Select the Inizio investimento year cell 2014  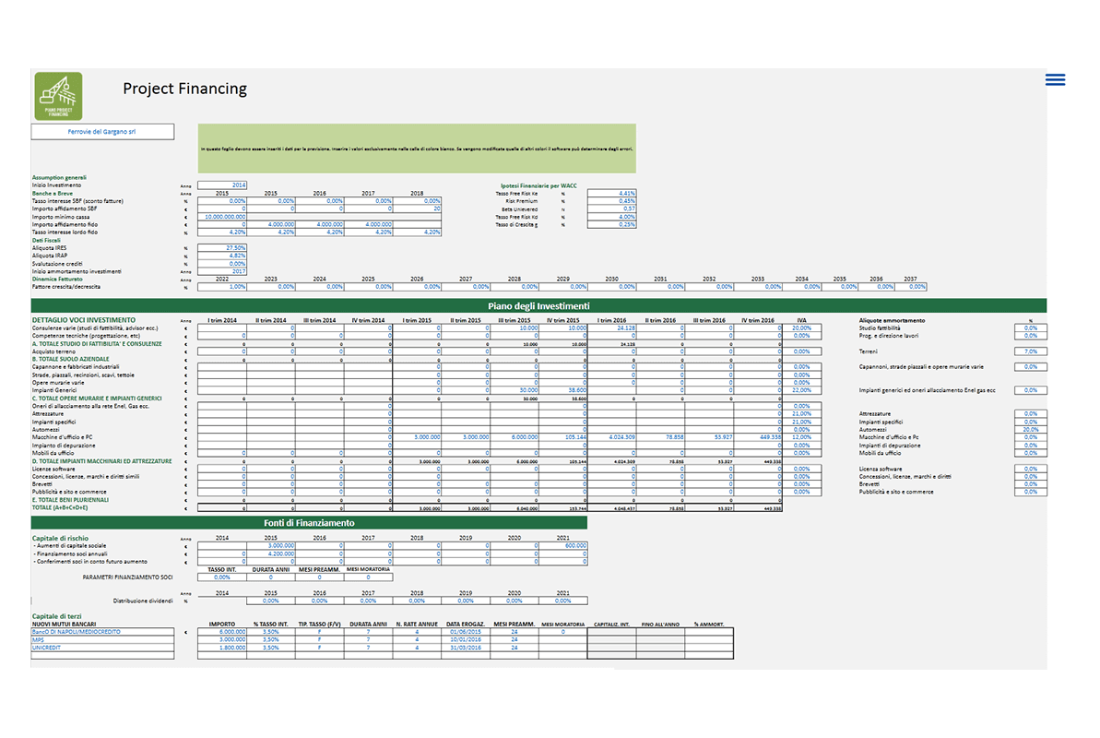[x=221, y=185]
